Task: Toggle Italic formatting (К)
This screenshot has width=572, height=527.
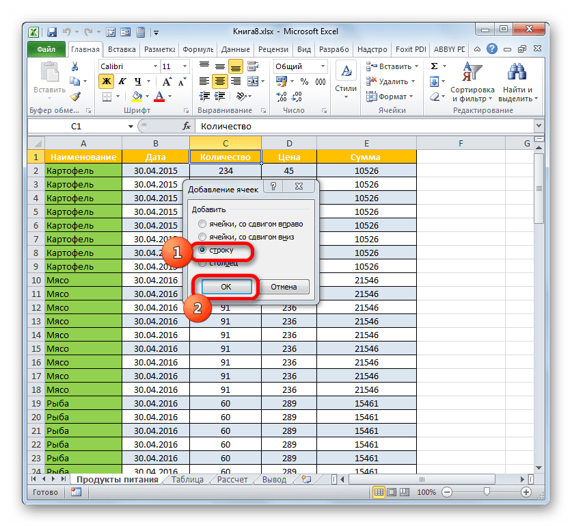Action: [122, 81]
